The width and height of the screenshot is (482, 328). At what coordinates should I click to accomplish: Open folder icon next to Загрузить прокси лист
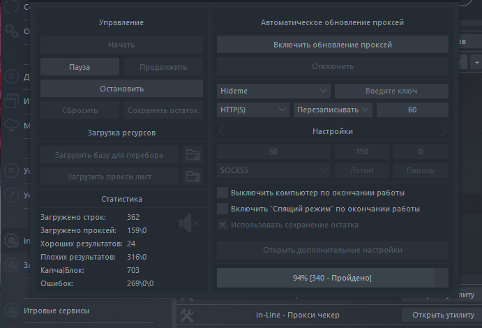pyautogui.click(x=193, y=177)
